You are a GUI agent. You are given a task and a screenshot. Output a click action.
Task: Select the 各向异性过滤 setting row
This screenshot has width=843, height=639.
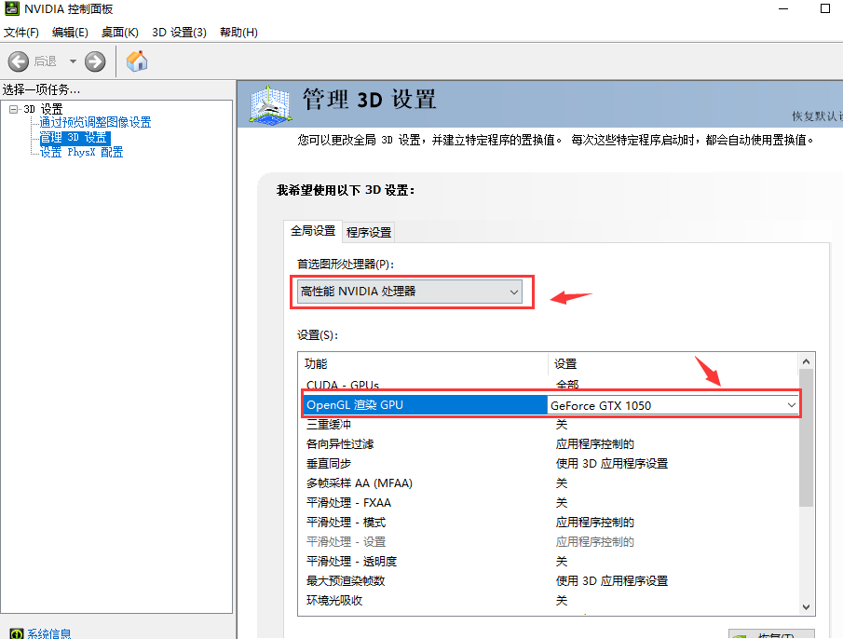(x=549, y=444)
